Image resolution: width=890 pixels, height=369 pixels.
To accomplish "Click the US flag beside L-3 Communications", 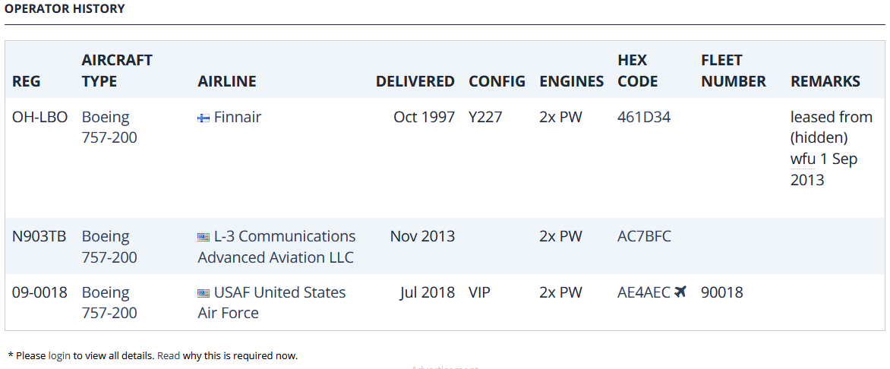I will 204,237.
